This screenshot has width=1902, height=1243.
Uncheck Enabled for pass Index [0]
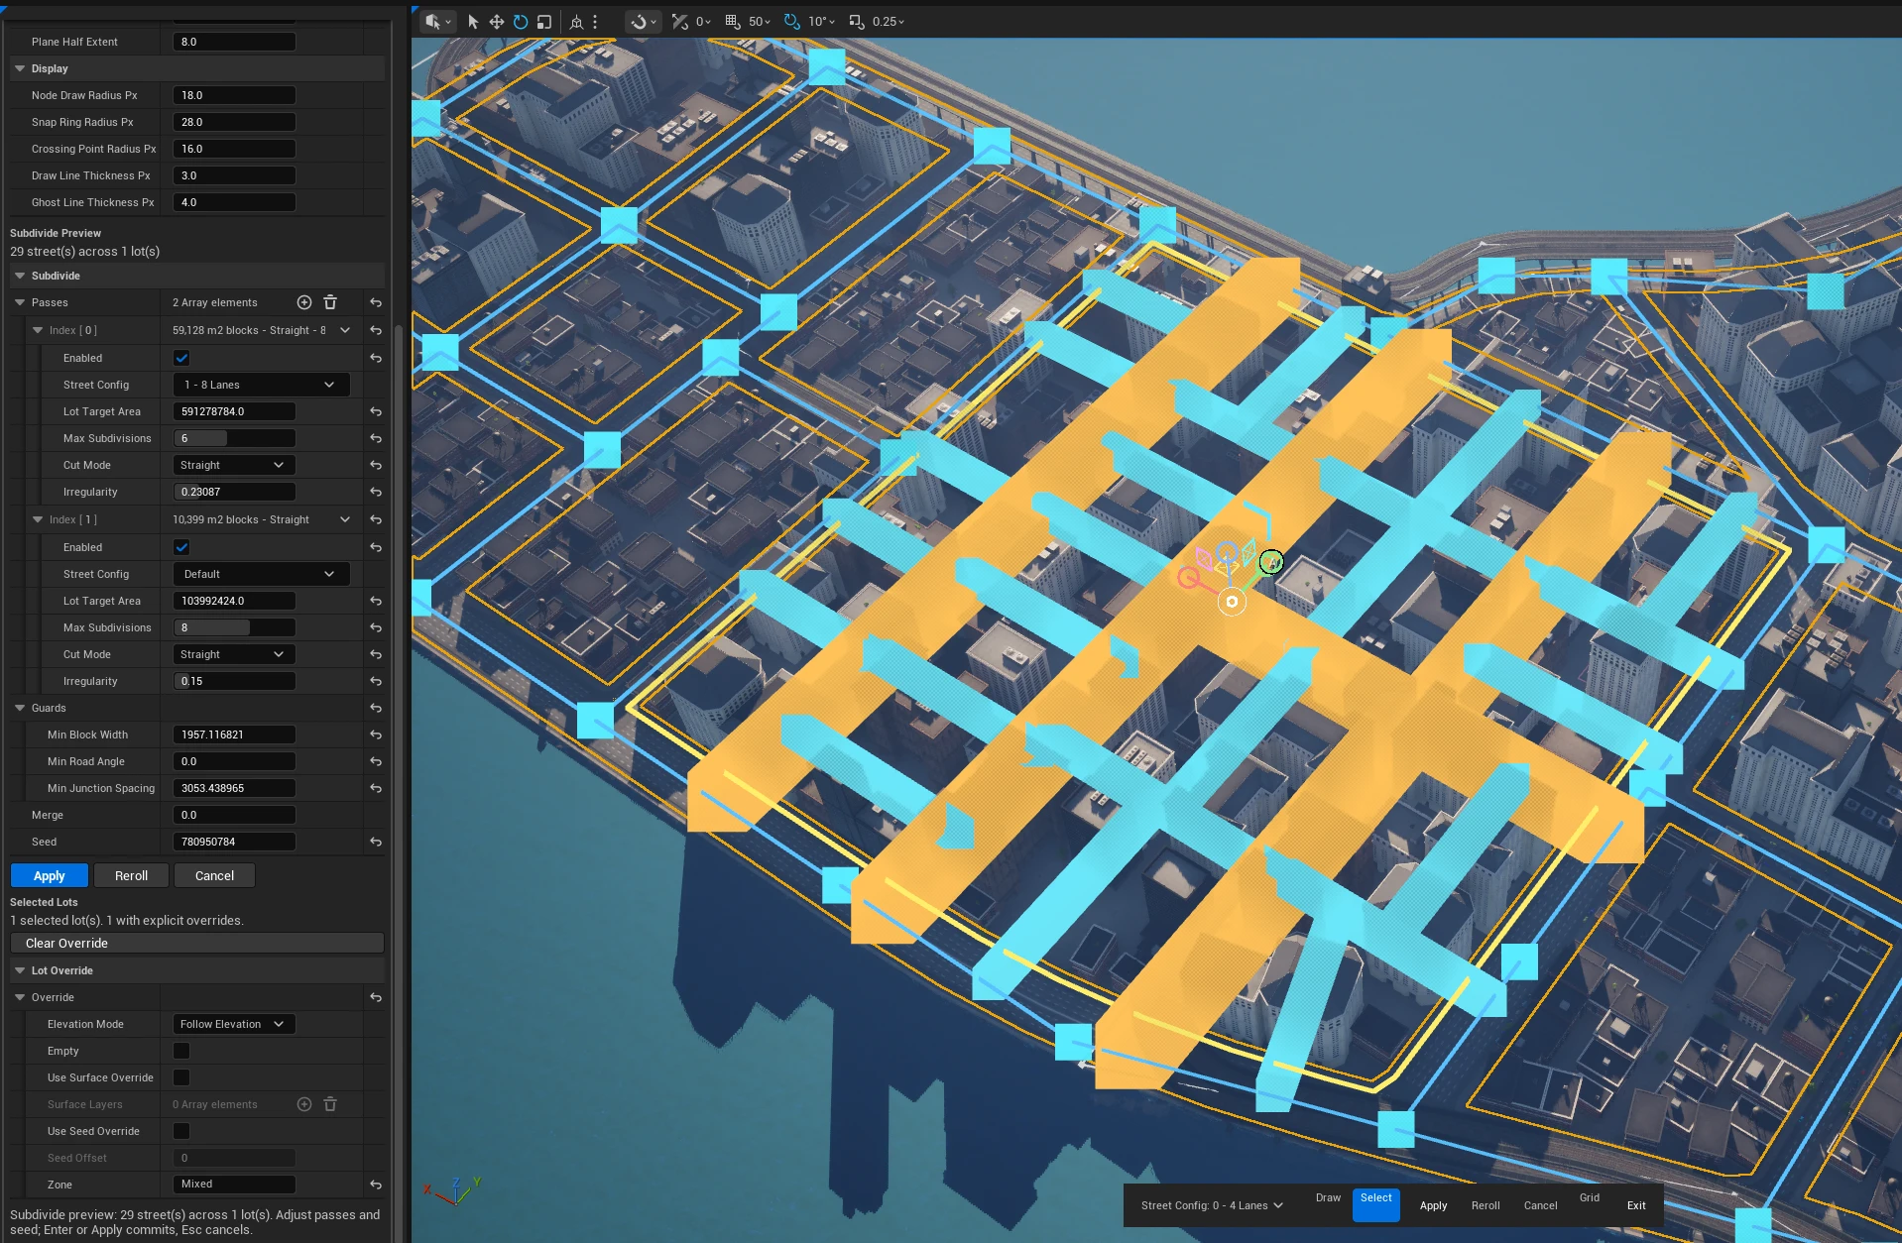181,358
